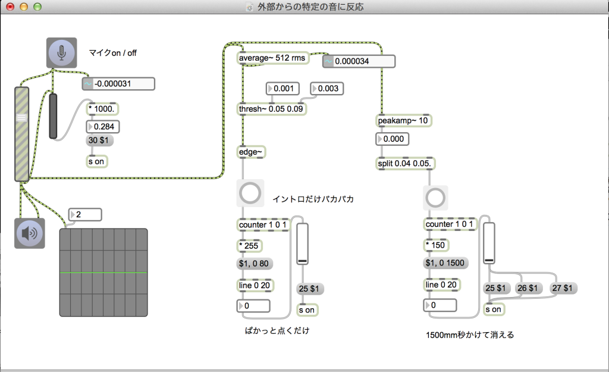609x372 pixels.
Task: Toggle the microphone on/off button
Action: pyautogui.click(x=61, y=52)
